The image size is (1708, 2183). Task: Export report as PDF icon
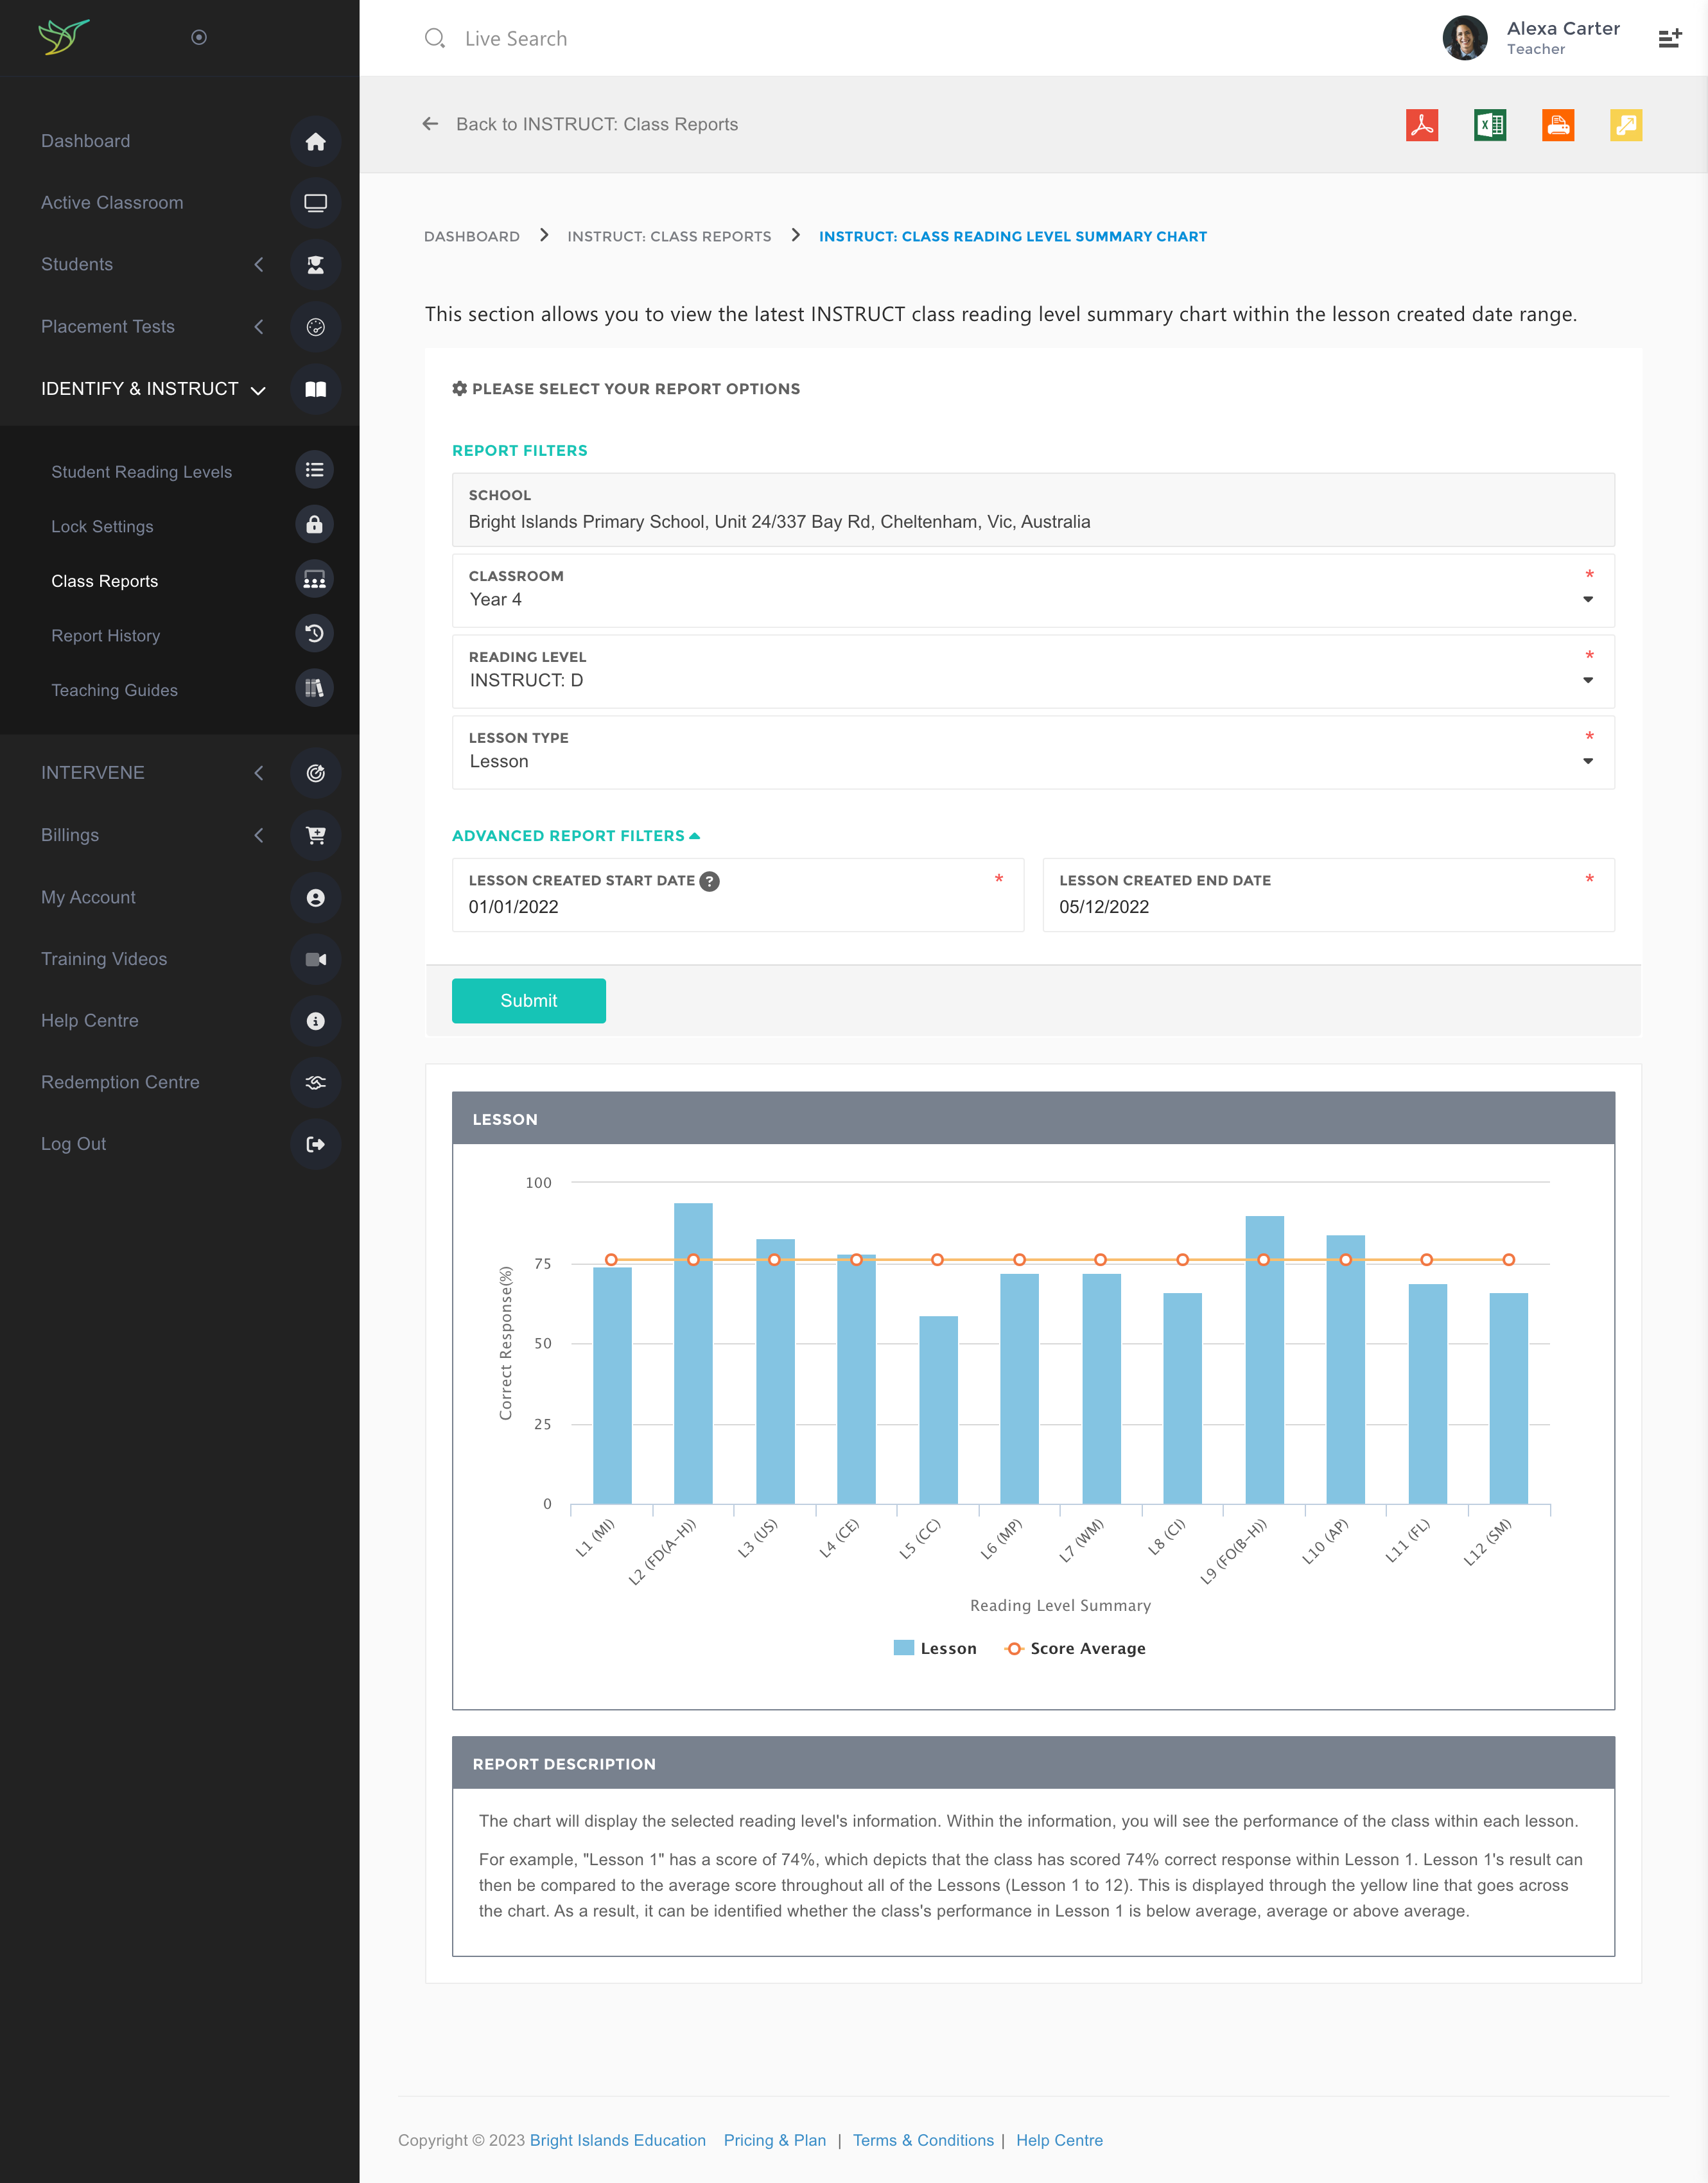(x=1421, y=125)
